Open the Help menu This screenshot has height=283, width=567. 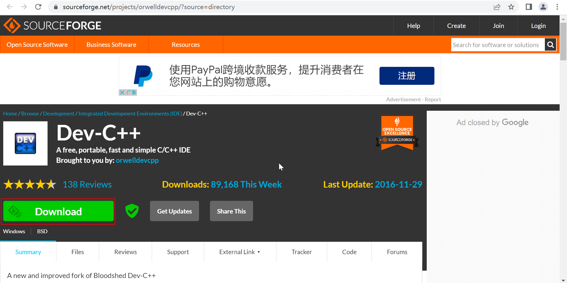pyautogui.click(x=413, y=26)
